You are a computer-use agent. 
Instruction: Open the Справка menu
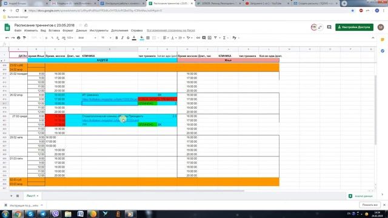click(x=136, y=30)
